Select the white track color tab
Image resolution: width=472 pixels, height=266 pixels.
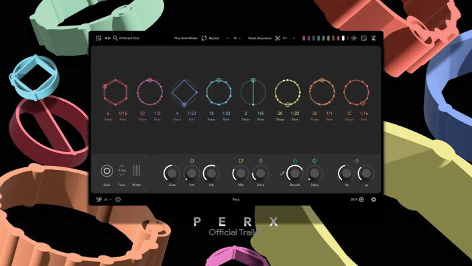[x=343, y=38]
